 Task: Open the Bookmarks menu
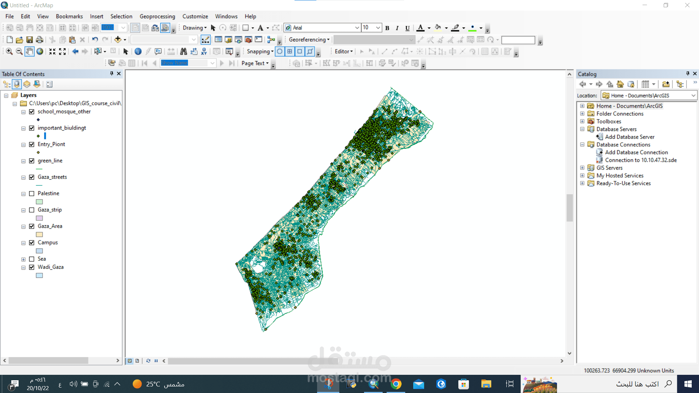(x=69, y=16)
